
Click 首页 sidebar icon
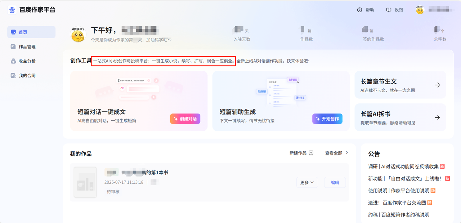13,32
